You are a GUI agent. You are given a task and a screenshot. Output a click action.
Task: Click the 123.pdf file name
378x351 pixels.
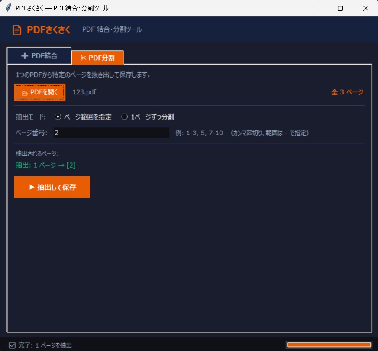tap(84, 92)
